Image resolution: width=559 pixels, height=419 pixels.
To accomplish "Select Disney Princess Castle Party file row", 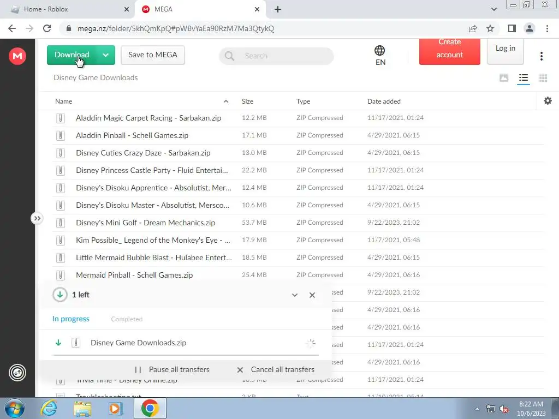I will pos(298,170).
